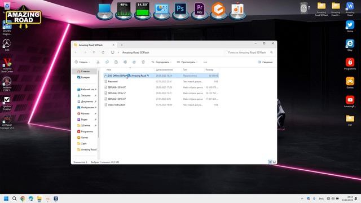Click the computer monitor icon in dock
Screen dimensions: 361x203
tap(104, 11)
